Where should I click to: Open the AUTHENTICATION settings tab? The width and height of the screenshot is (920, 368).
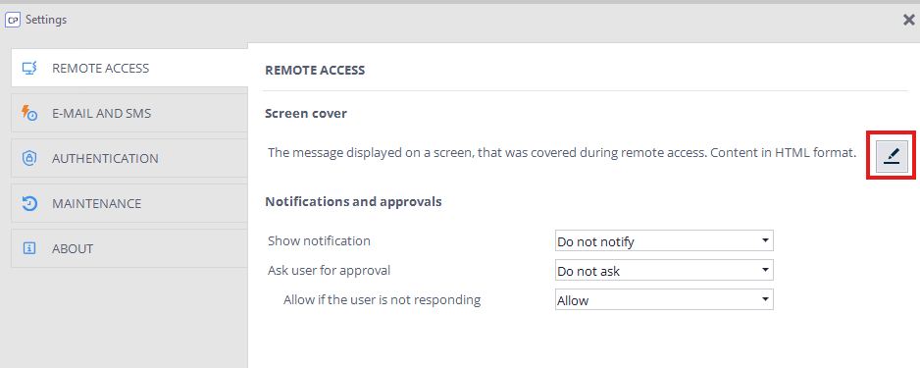pos(129,158)
